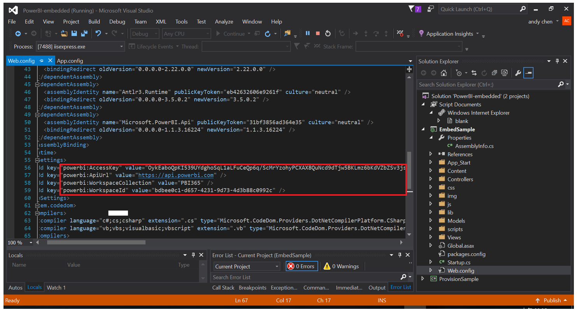Click Collapse All in Solution Explorer

pyautogui.click(x=494, y=73)
